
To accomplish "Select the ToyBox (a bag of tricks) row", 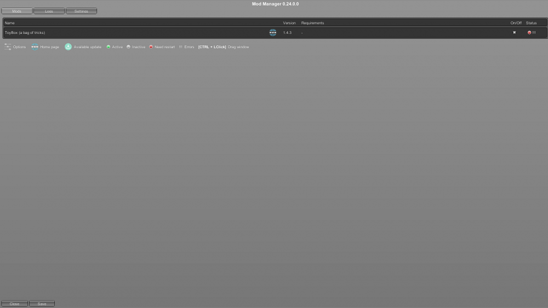I will 110,33.
